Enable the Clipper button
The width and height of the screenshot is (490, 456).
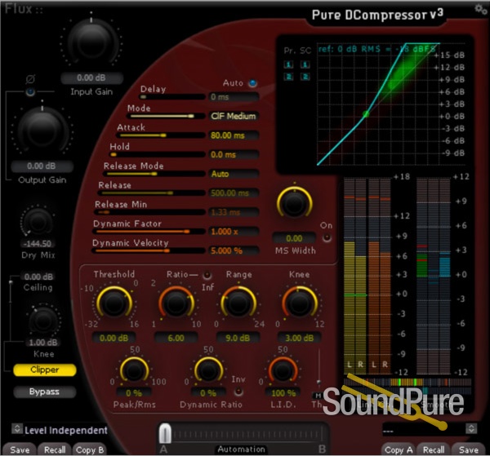pos(45,370)
